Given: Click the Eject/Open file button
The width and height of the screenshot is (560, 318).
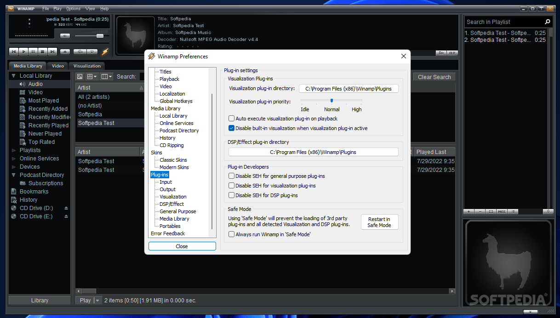Looking at the screenshot, I should [x=65, y=52].
